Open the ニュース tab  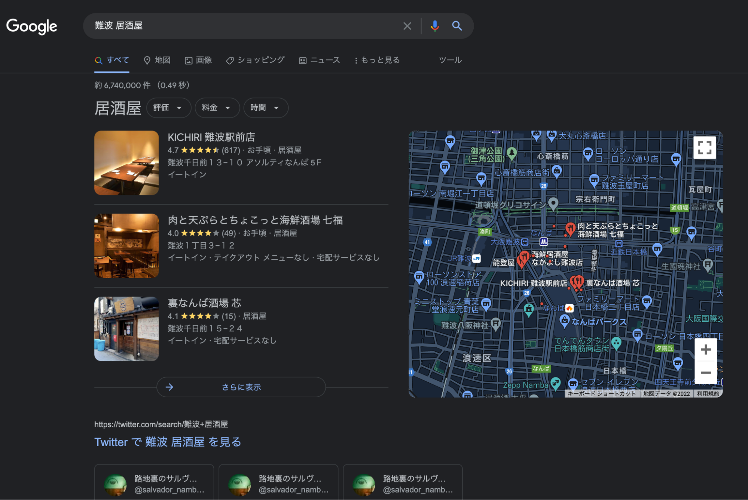(320, 60)
